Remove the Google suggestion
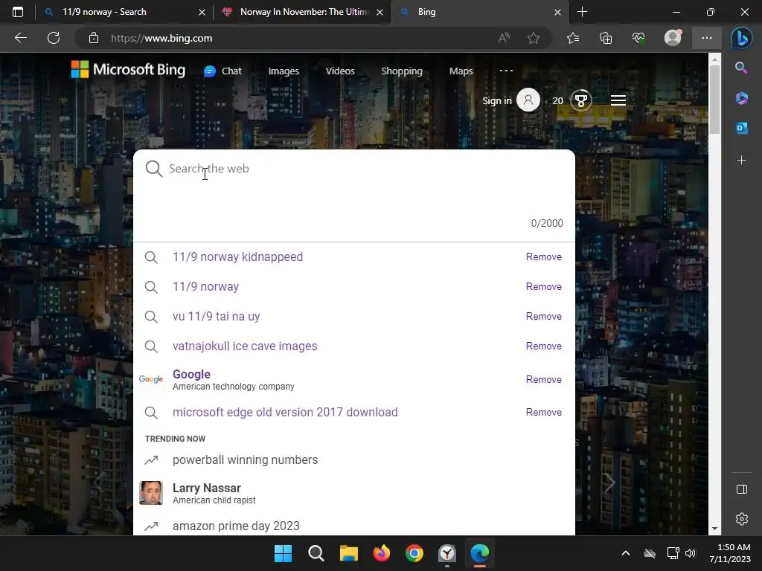Image resolution: width=762 pixels, height=571 pixels. pos(544,379)
